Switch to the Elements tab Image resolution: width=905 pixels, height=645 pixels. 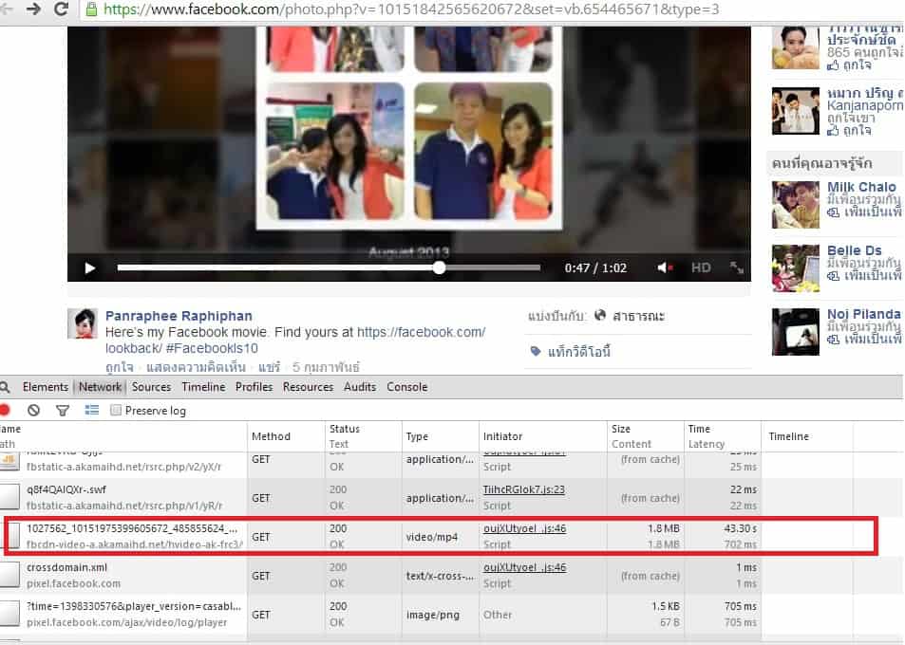pos(46,387)
